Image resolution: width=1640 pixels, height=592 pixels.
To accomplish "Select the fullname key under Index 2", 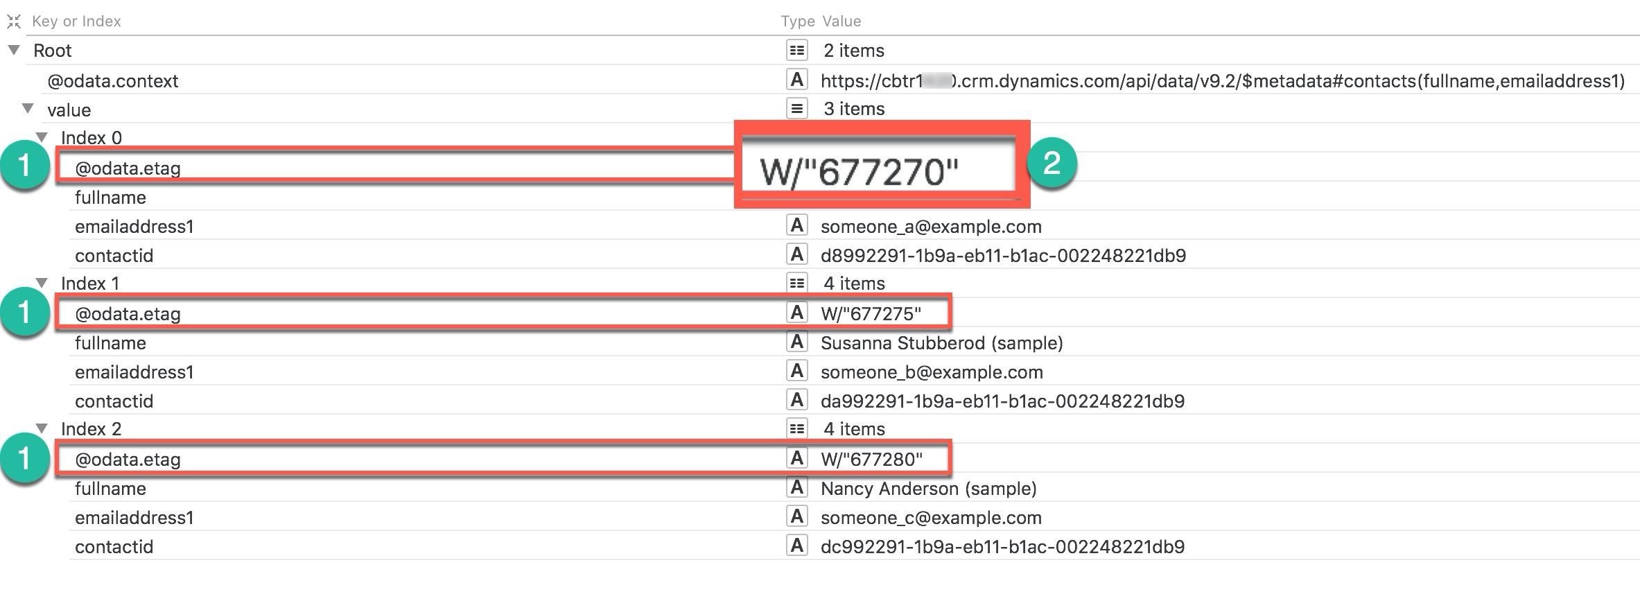I will tap(110, 489).
